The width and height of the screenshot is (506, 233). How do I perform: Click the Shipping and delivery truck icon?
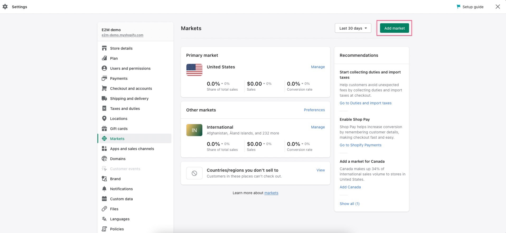tap(104, 99)
